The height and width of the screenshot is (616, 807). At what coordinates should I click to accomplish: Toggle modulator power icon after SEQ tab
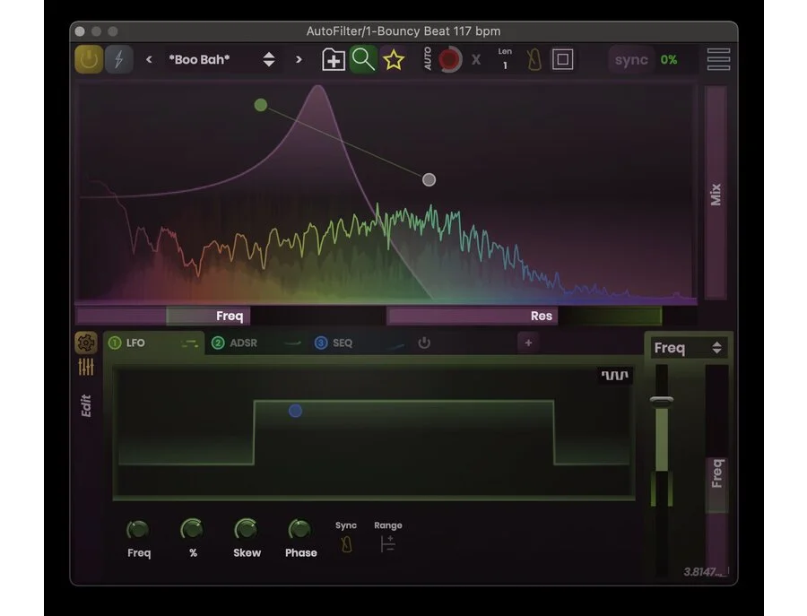tap(424, 343)
